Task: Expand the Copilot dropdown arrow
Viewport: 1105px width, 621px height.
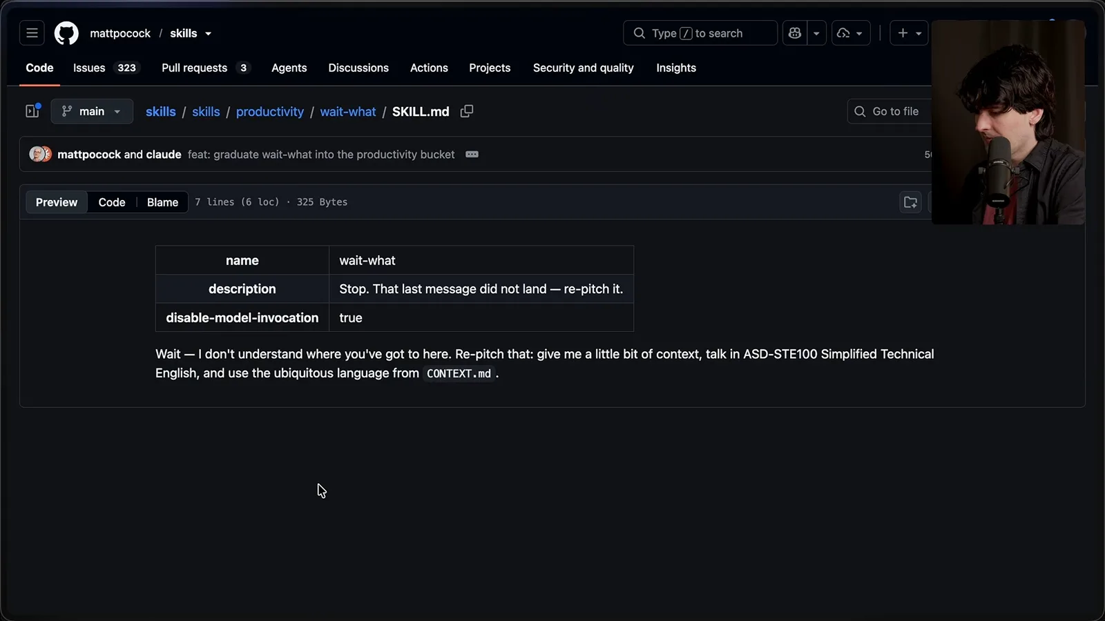Action: coord(816,33)
